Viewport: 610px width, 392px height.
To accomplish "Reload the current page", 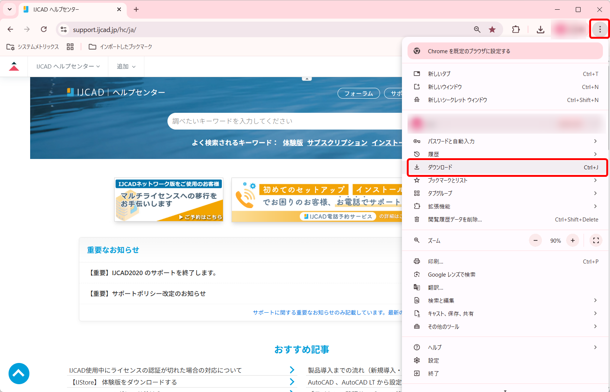I will point(44,29).
